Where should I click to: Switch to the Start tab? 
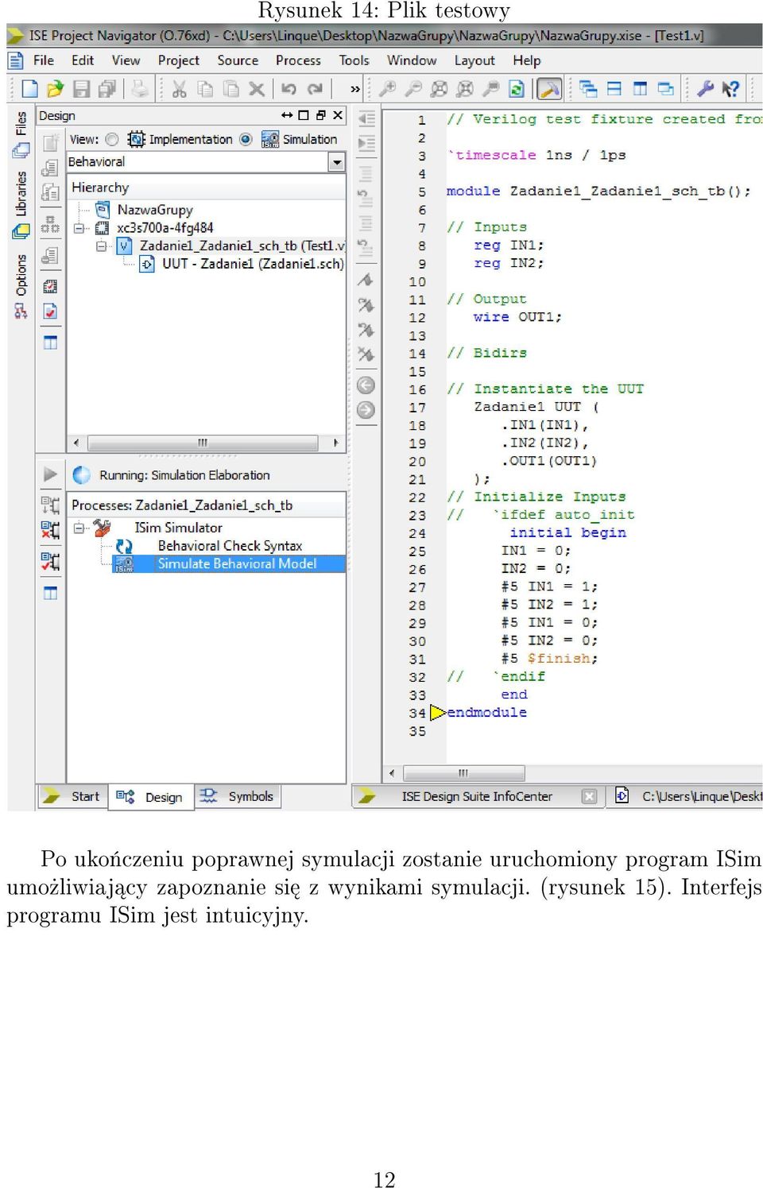coord(72,796)
